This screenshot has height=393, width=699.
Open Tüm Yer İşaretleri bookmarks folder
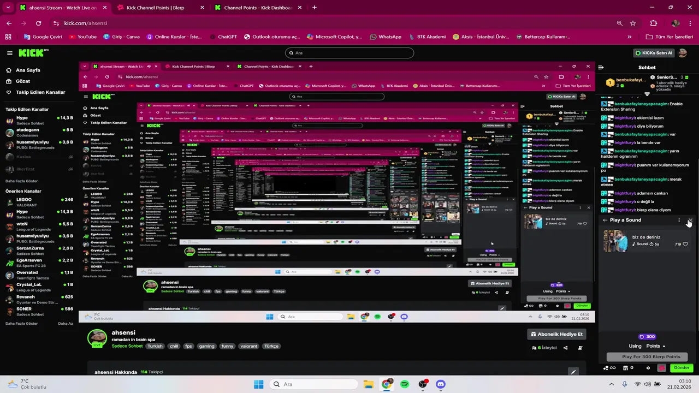pos(670,37)
